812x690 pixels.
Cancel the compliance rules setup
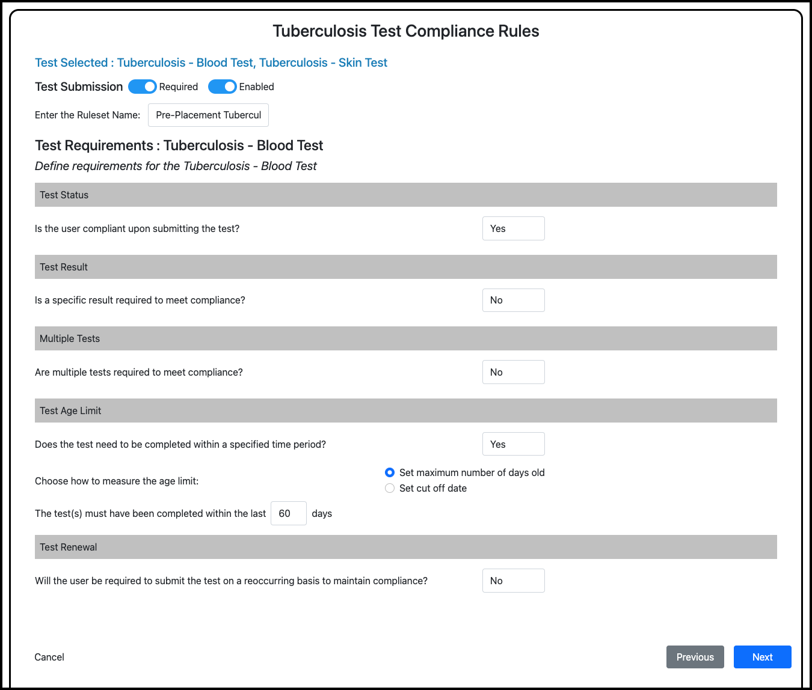49,657
